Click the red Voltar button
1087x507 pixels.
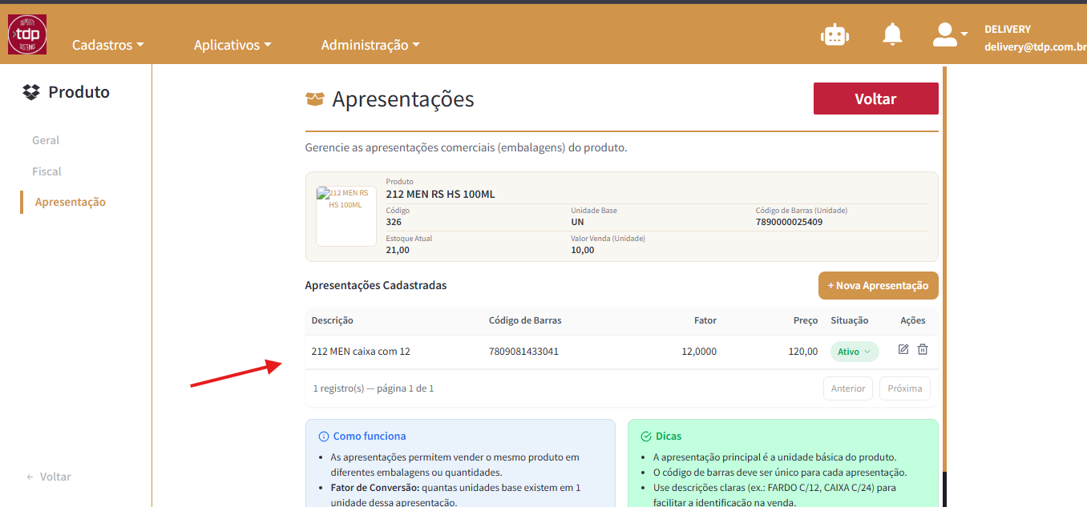coord(875,99)
